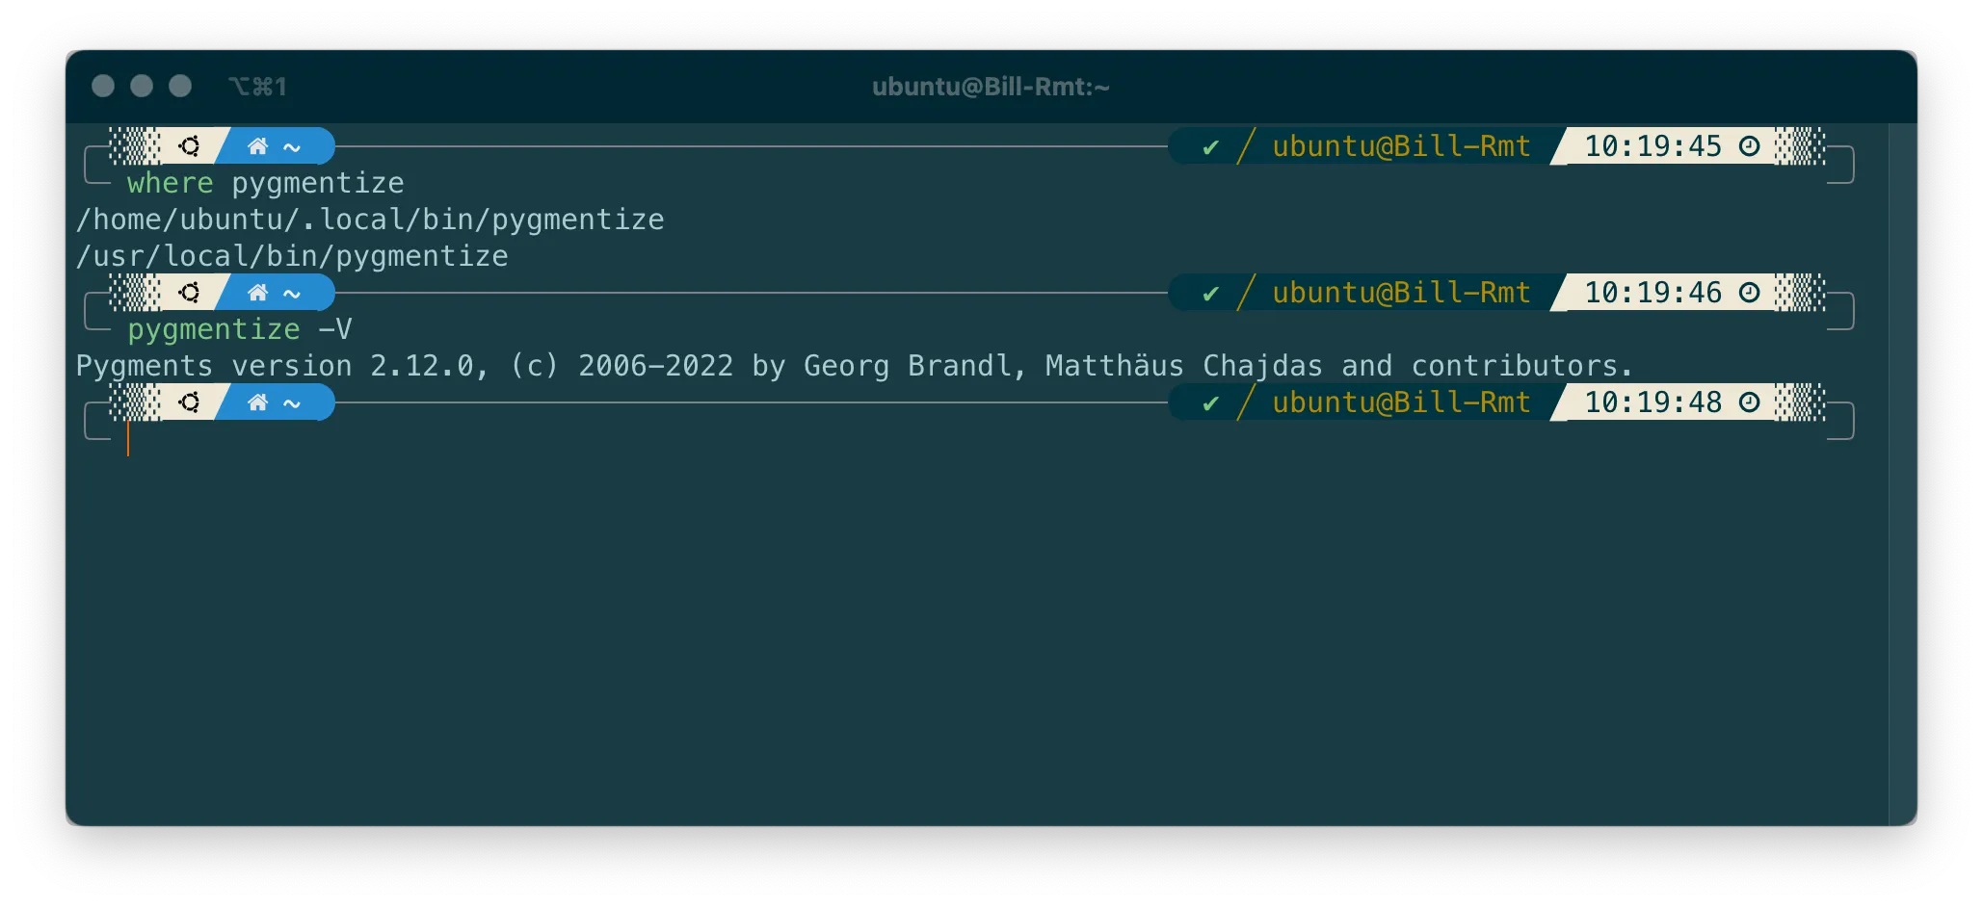The height and width of the screenshot is (907, 1983).
Task: Click the home icon in the 10:19:45 prompt
Action: pyautogui.click(x=257, y=146)
